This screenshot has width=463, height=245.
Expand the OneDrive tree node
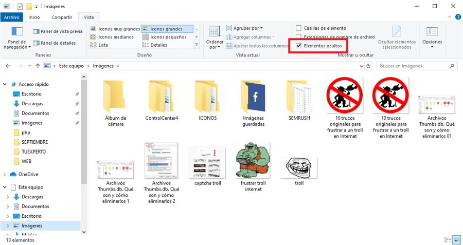[x=6, y=175]
